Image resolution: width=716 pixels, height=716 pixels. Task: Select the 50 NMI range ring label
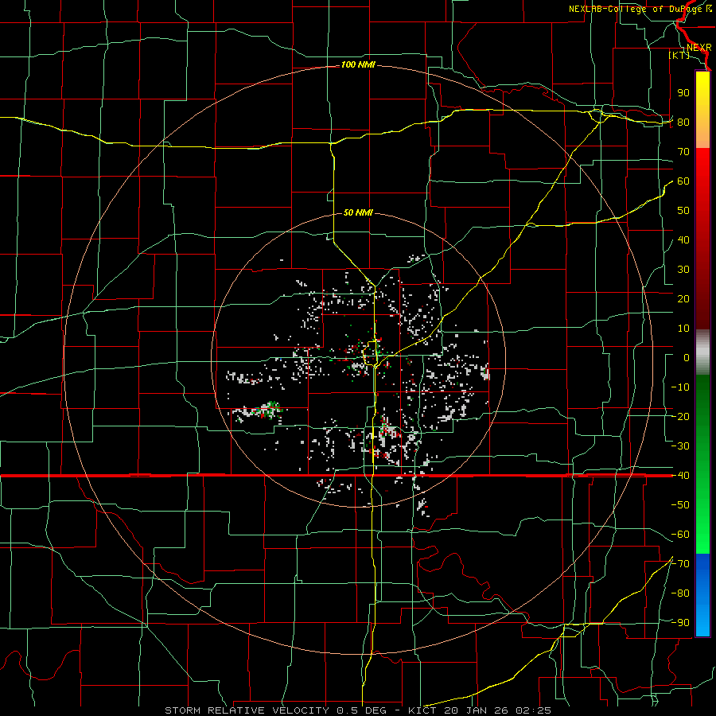tap(358, 212)
